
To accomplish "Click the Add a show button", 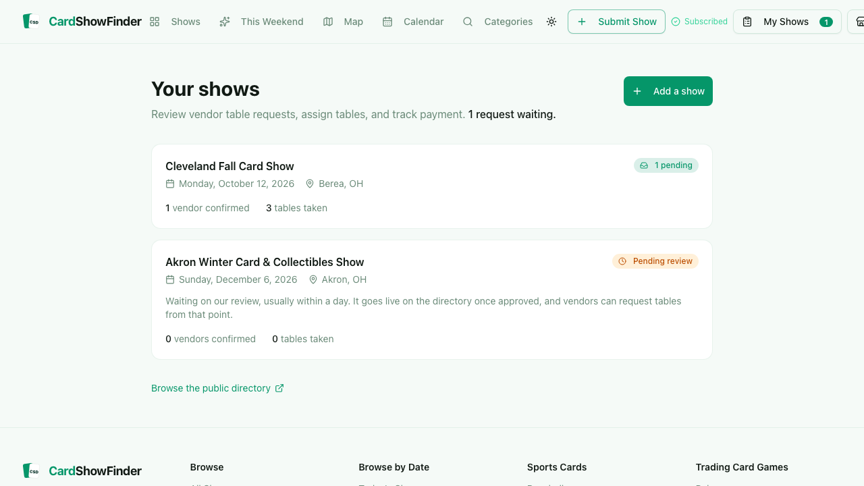I will pos(668,91).
